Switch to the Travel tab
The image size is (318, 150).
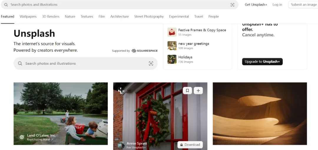click(198, 17)
